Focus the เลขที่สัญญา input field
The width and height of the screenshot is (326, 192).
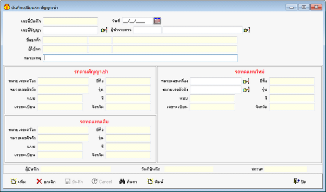tap(70, 30)
